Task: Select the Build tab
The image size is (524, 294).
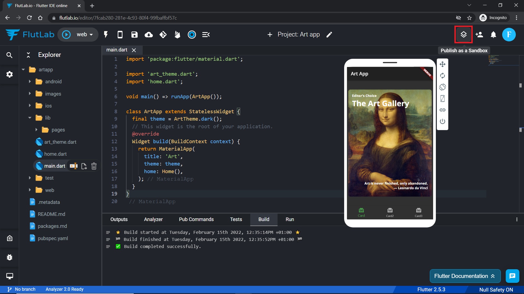Action: [264, 219]
